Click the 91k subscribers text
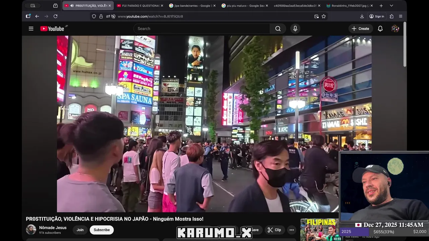 [50, 233]
